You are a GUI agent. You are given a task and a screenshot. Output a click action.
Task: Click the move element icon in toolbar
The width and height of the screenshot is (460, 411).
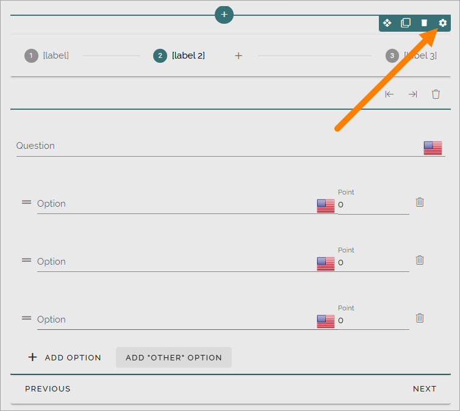pyautogui.click(x=387, y=23)
